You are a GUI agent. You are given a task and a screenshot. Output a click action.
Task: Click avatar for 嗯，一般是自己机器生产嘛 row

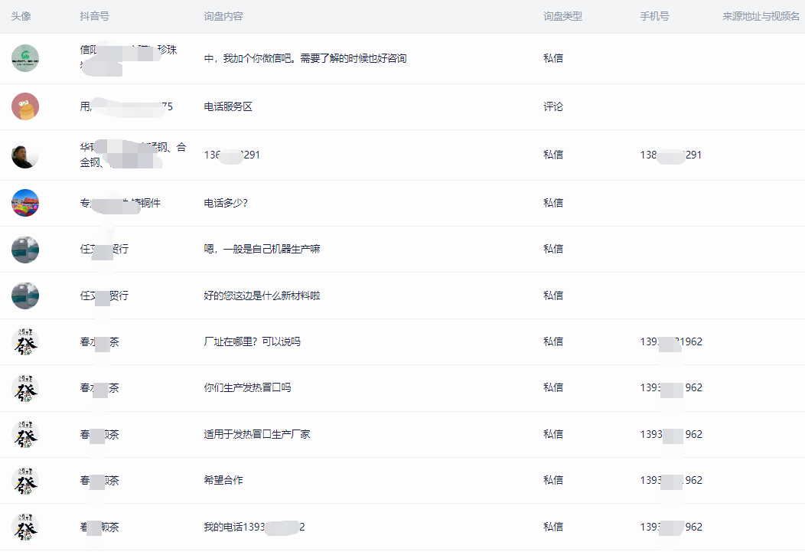[25, 250]
